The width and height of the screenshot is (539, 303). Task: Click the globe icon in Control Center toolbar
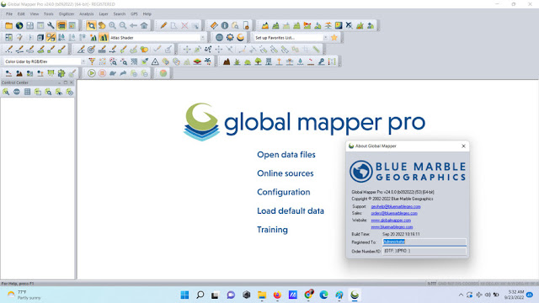click(17, 92)
